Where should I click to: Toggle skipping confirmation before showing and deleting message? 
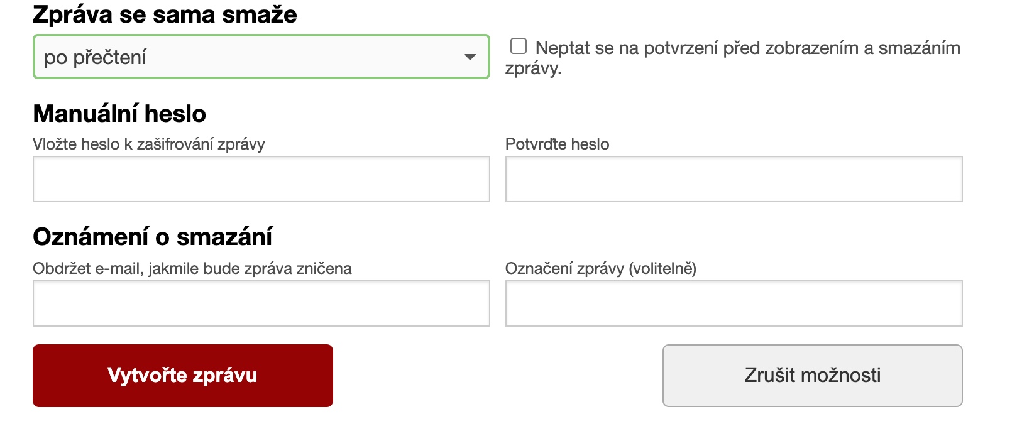519,46
